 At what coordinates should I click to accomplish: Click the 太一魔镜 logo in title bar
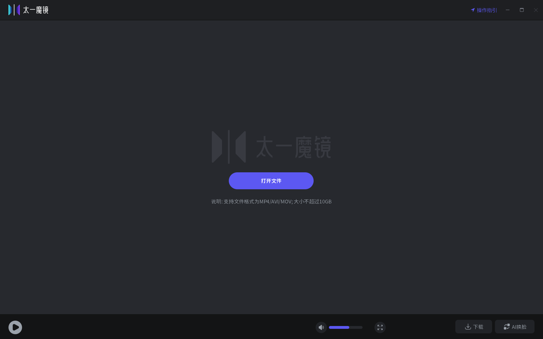tap(28, 10)
